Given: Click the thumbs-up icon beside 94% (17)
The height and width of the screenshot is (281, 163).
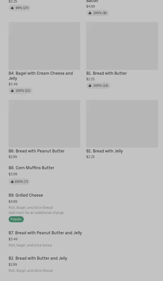Looking at the screenshot, I should coord(12,8).
